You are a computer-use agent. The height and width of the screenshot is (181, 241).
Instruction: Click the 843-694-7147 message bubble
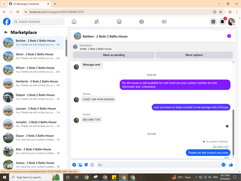point(92,120)
